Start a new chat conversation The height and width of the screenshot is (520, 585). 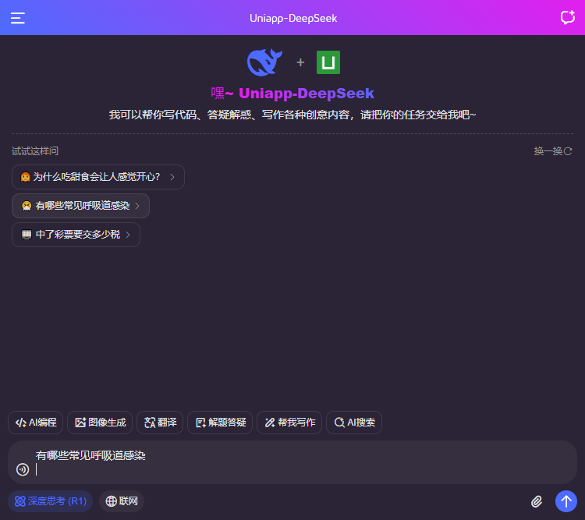click(x=567, y=18)
